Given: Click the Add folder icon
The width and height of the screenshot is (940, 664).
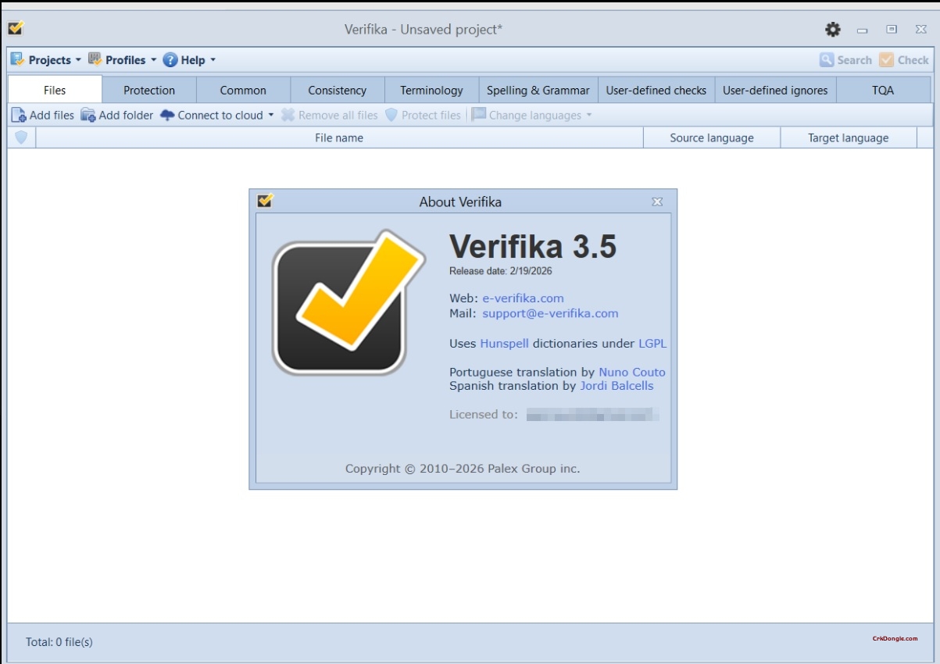Looking at the screenshot, I should 88,115.
